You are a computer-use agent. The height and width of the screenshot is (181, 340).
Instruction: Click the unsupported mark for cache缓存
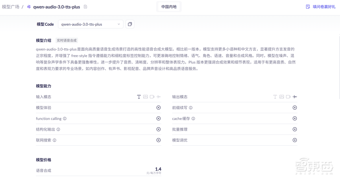point(295,118)
